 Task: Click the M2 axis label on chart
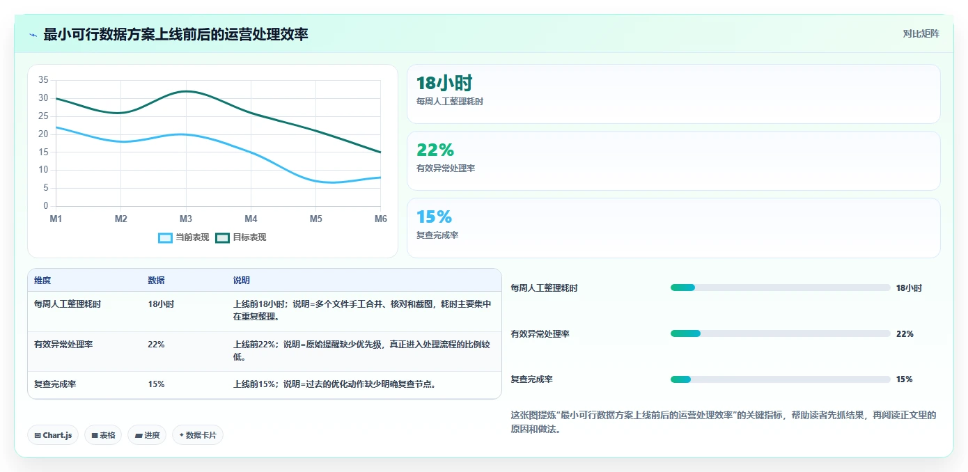pyautogui.click(x=120, y=219)
